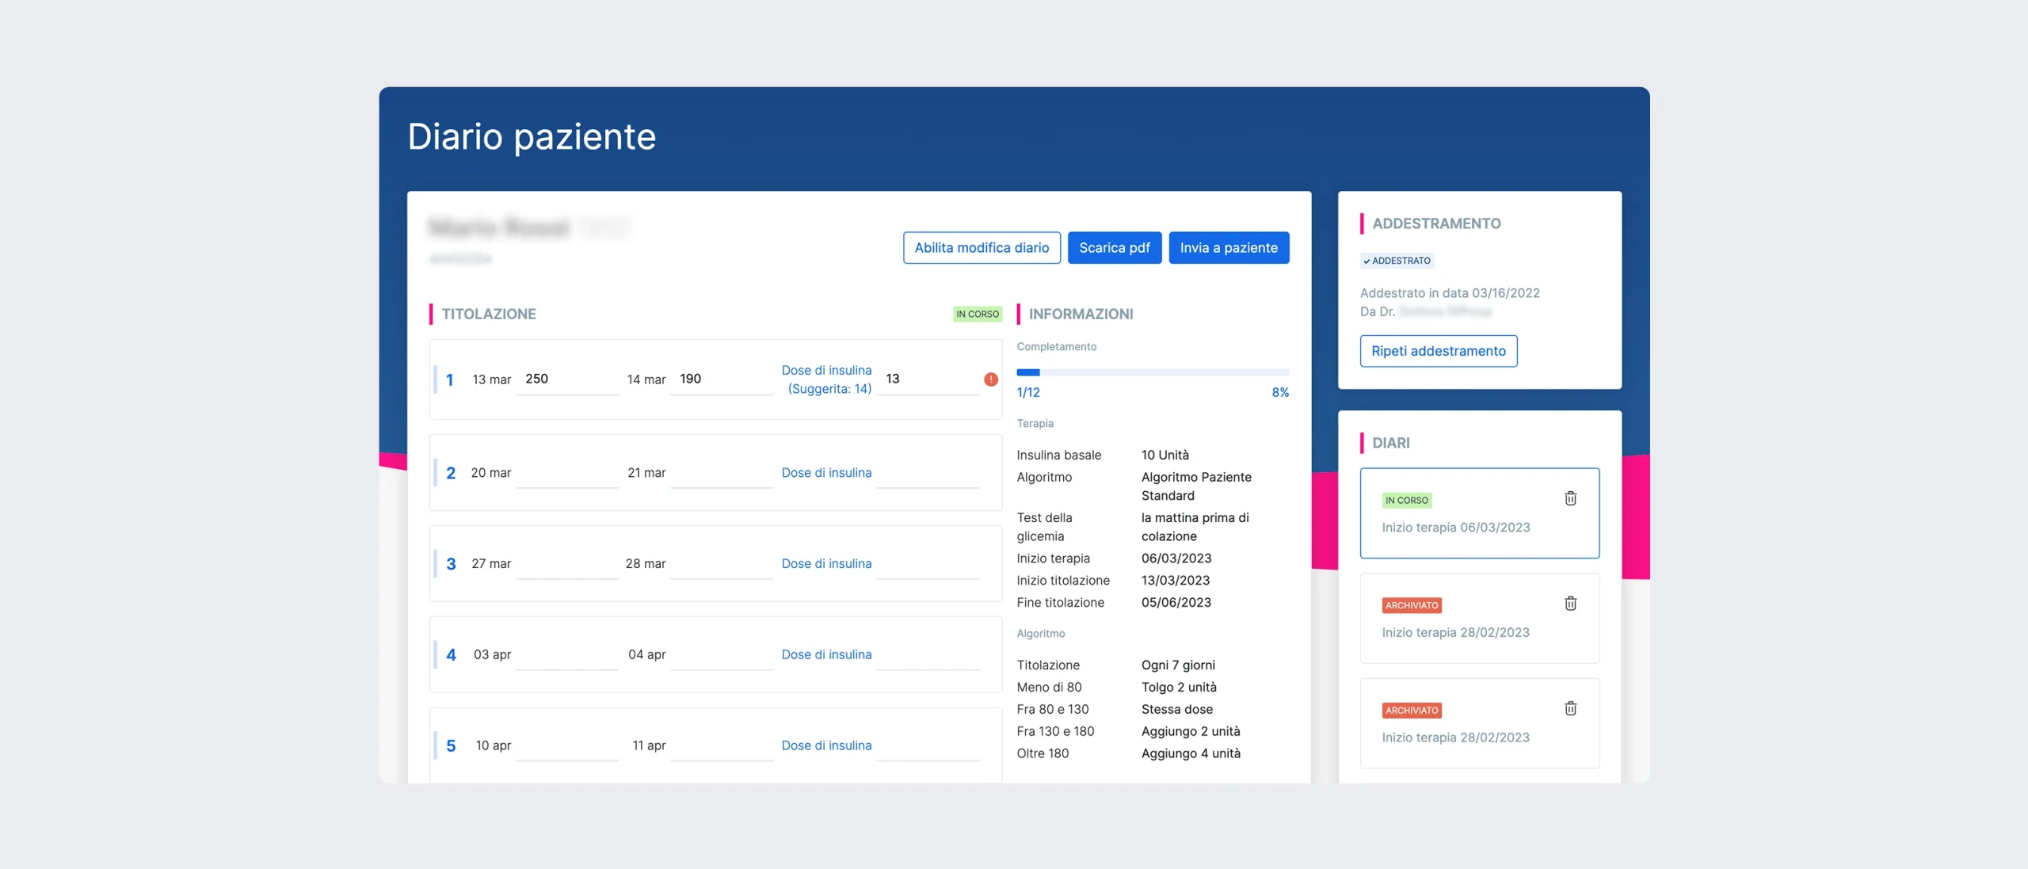Click the '1/12' completion counter
The height and width of the screenshot is (869, 2028).
[x=1028, y=393]
